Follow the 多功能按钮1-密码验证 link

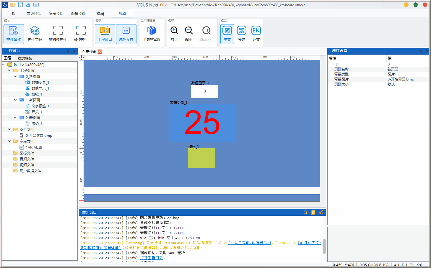[100, 248]
